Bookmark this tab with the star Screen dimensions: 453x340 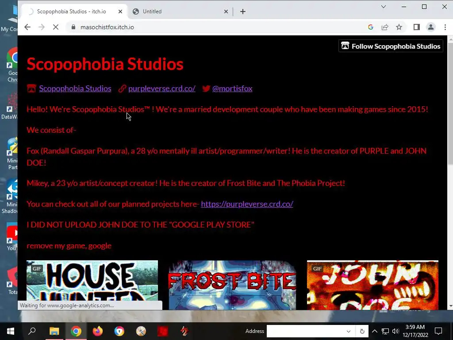(x=399, y=27)
